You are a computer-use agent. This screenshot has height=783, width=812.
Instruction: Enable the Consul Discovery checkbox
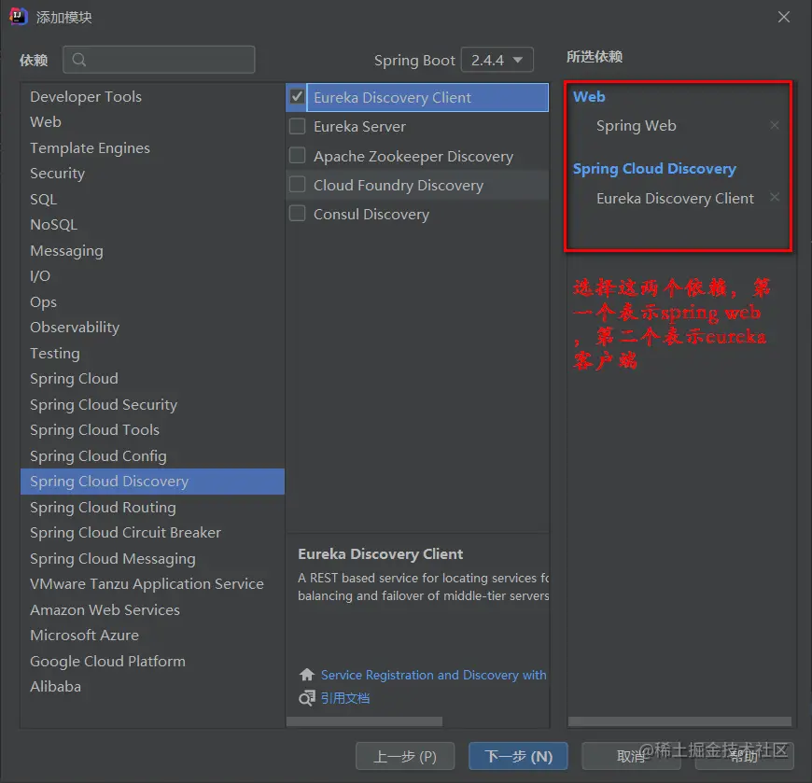click(297, 214)
